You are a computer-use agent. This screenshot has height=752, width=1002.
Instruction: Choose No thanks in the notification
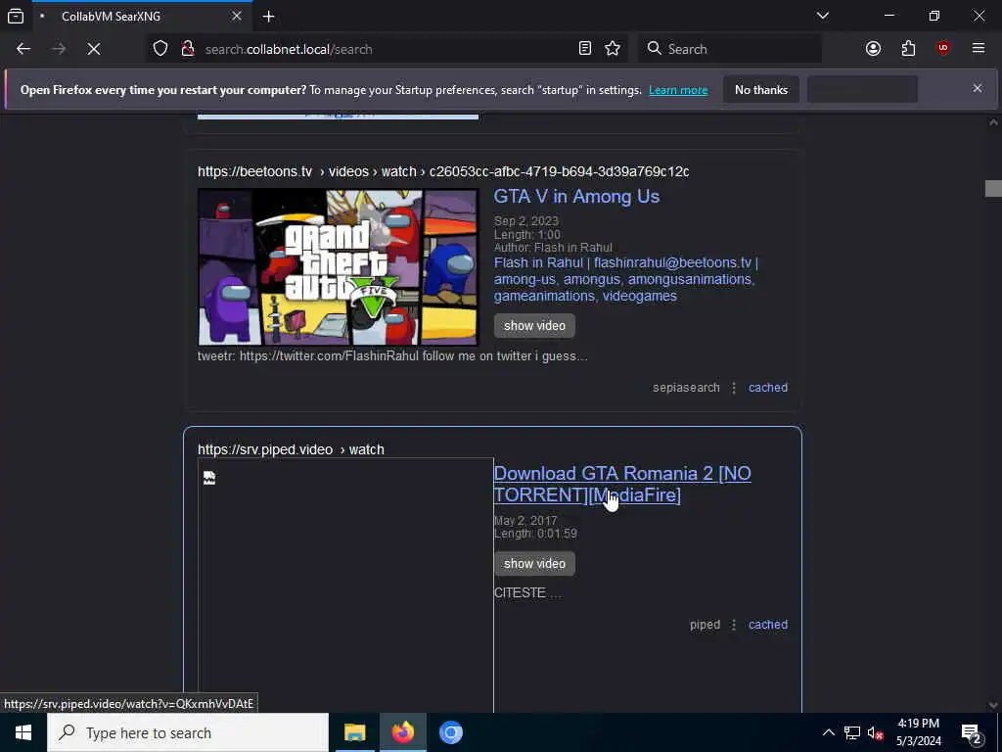761,89
